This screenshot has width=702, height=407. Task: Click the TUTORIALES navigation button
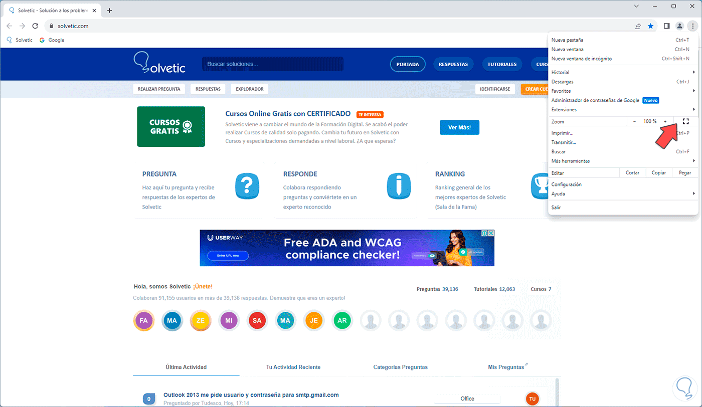(x=502, y=64)
